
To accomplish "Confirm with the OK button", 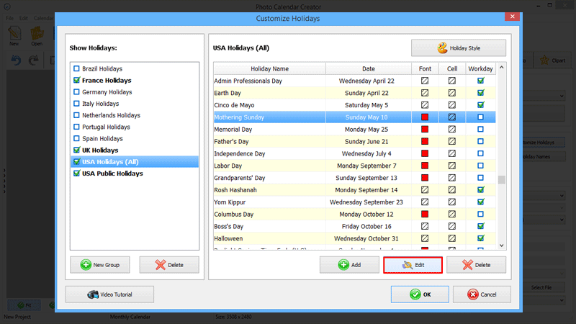I will 420,294.
